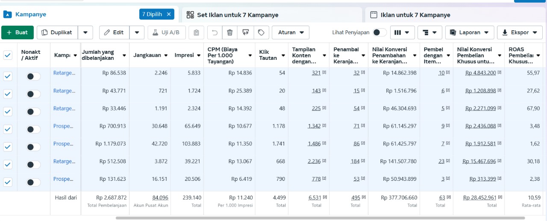Expand the dropdown arrow next to Duplikat
The image size is (547, 221).
[86, 32]
